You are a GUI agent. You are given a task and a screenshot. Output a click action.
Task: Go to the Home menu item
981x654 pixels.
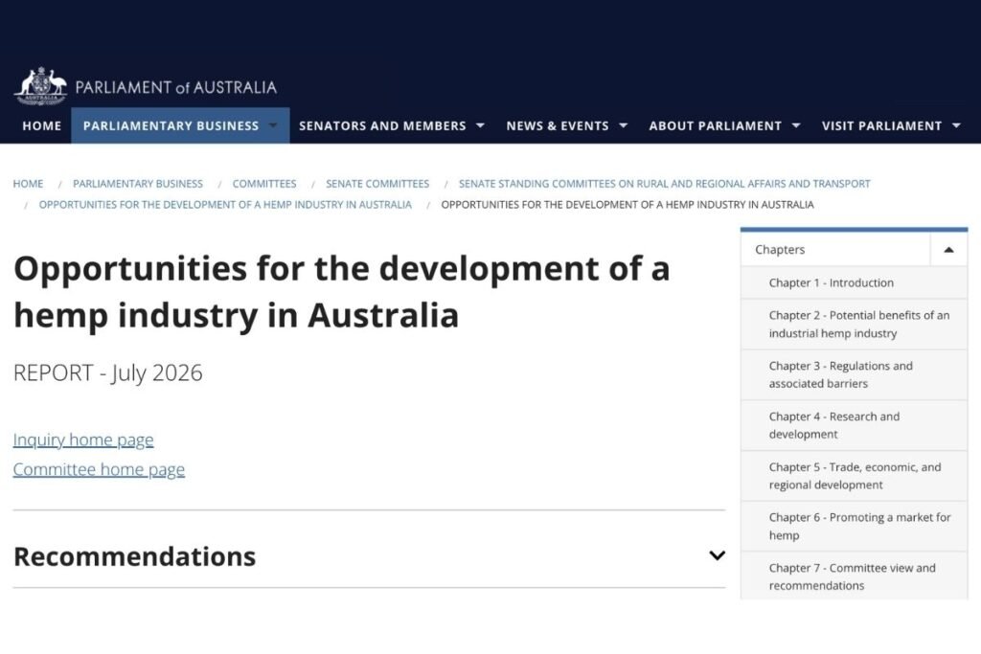pos(42,125)
